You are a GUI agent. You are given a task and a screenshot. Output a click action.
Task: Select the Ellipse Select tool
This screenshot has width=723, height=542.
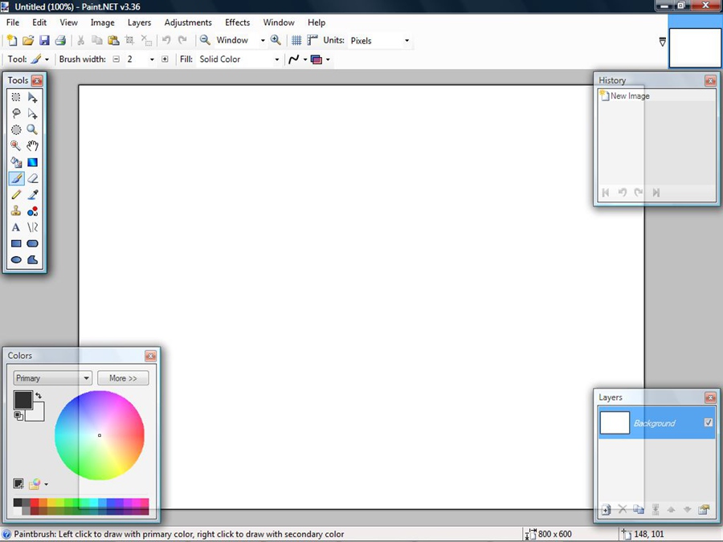coord(16,129)
